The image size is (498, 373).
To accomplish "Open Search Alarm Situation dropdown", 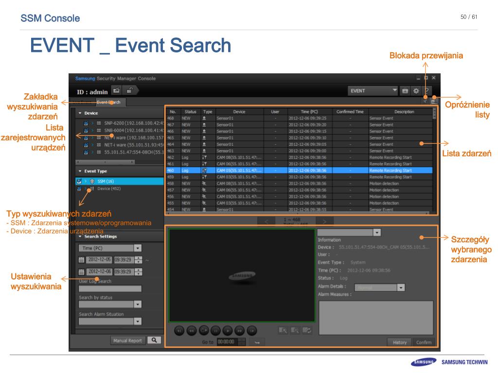I will [x=110, y=322].
